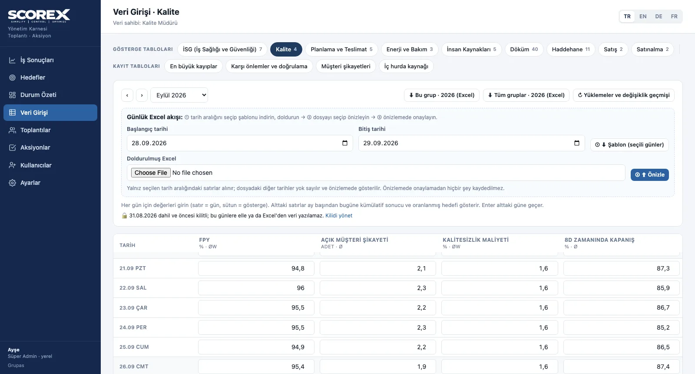Select the Haddehane tab
695x374 pixels.
pyautogui.click(x=571, y=49)
